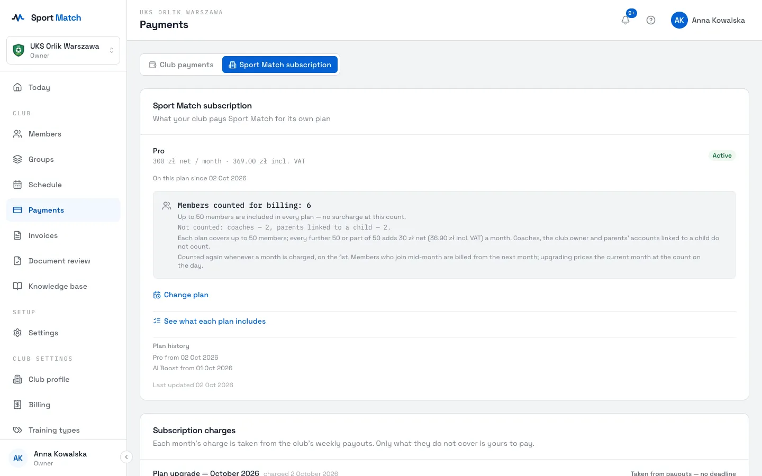The image size is (762, 476).
Task: Click the Pro plan price line
Action: (x=229, y=161)
